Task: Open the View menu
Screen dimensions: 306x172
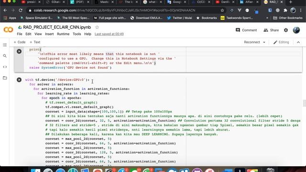Action: [x=38, y=34]
